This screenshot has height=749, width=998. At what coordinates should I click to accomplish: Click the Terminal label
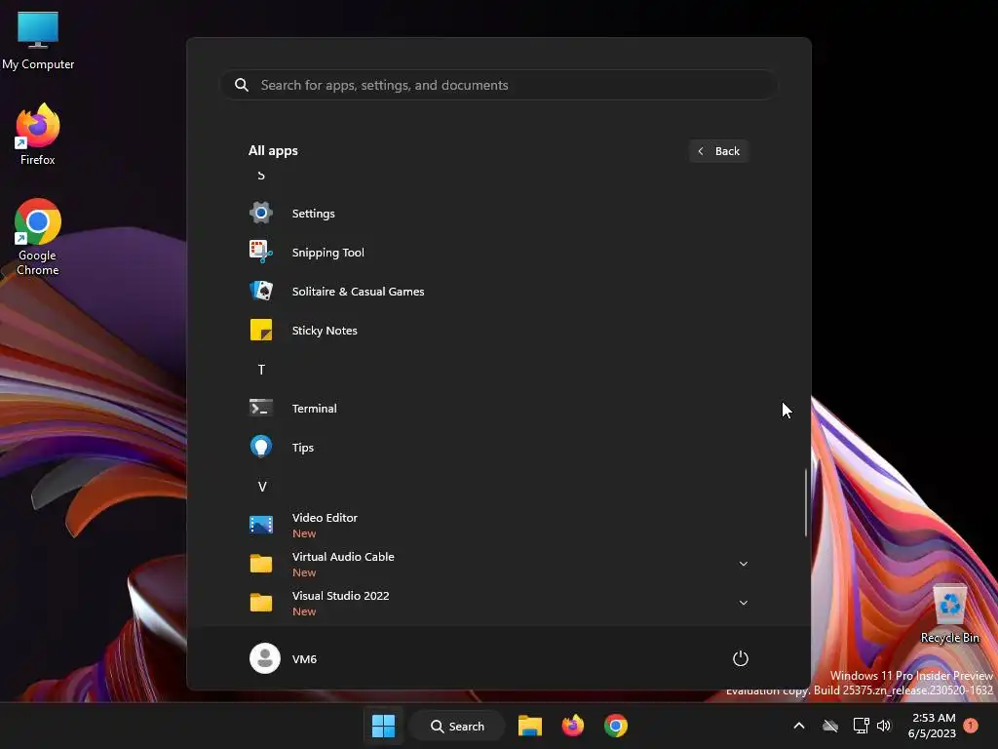tap(315, 409)
